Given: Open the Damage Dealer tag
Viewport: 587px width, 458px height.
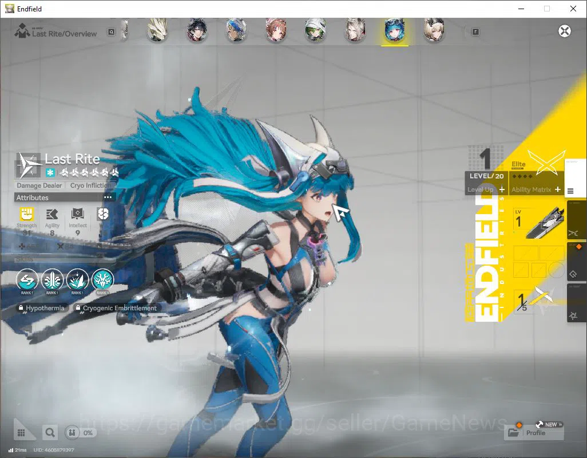Looking at the screenshot, I should [x=39, y=185].
